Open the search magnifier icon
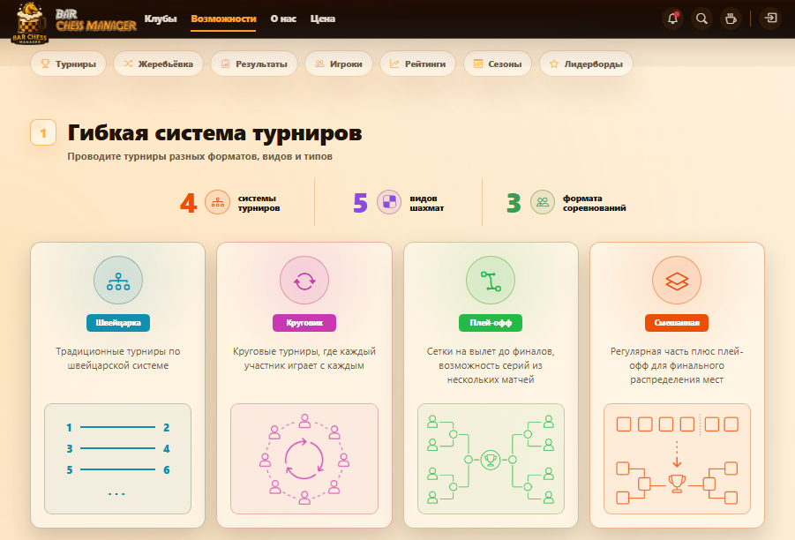 701,19
